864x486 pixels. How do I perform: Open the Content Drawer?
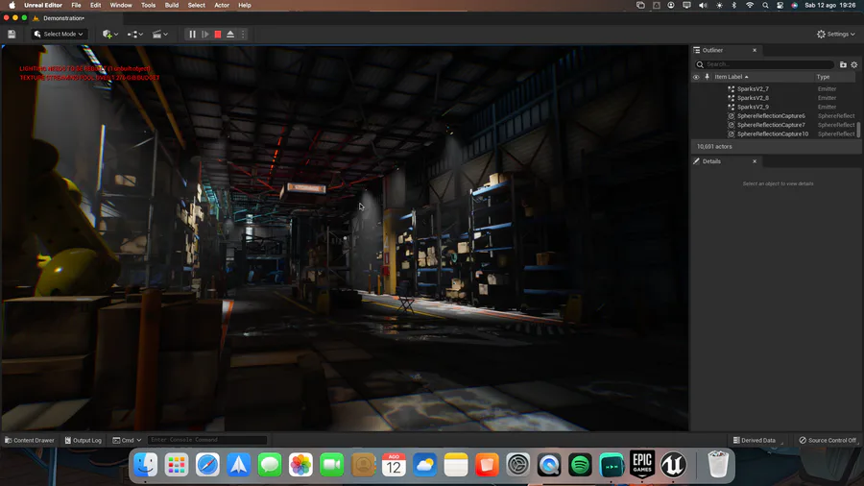pos(30,440)
